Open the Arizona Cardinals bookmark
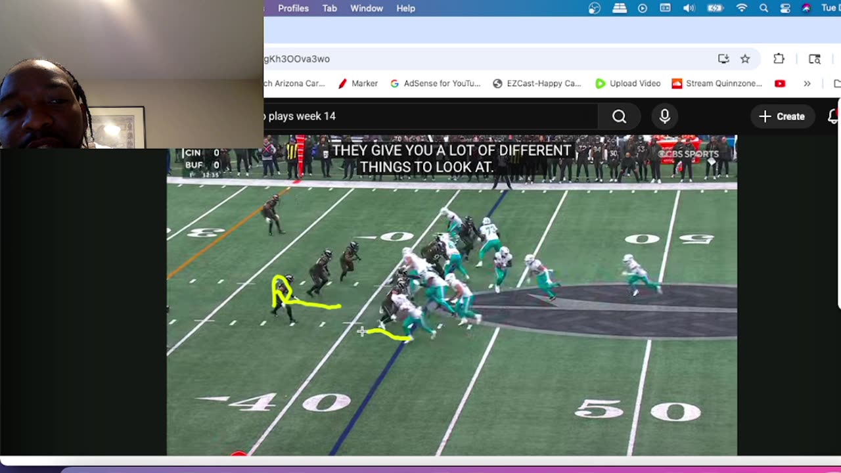Screen dimensions: 841x473 pos(294,83)
